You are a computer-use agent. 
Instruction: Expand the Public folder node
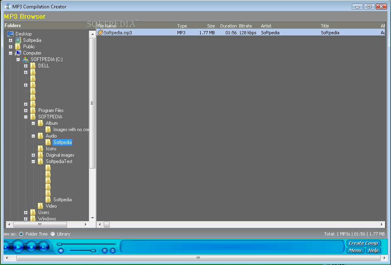point(10,47)
